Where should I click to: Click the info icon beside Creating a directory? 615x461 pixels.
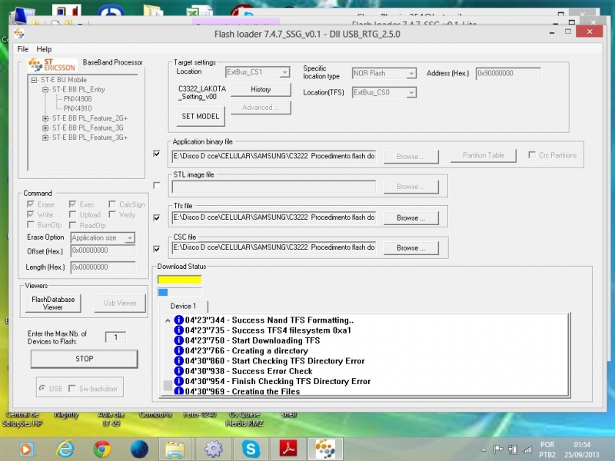(x=179, y=350)
